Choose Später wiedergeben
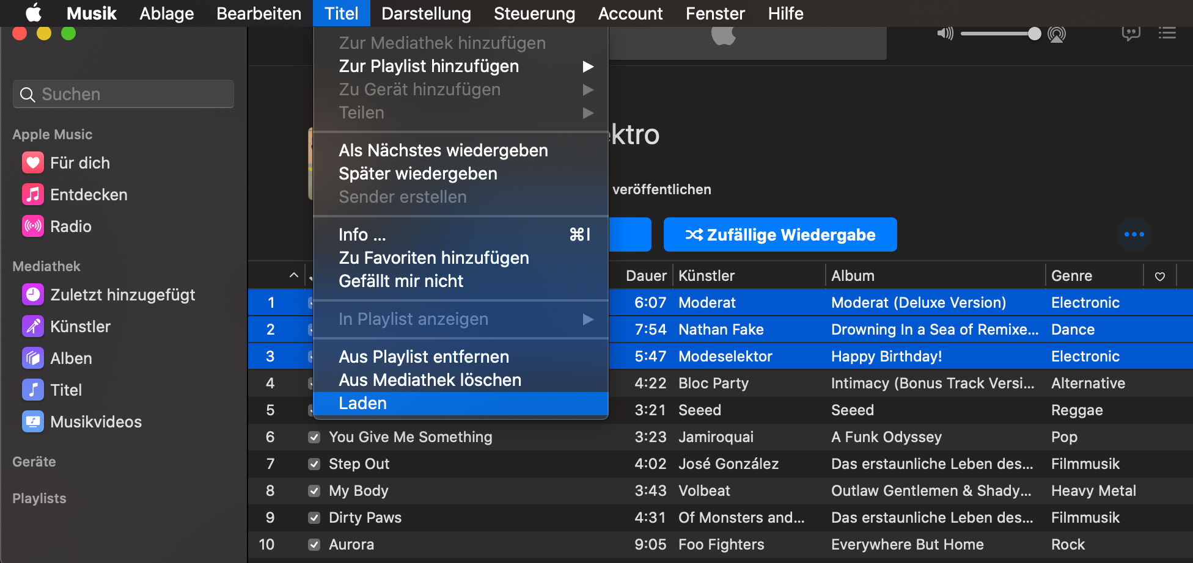 [x=461, y=173]
